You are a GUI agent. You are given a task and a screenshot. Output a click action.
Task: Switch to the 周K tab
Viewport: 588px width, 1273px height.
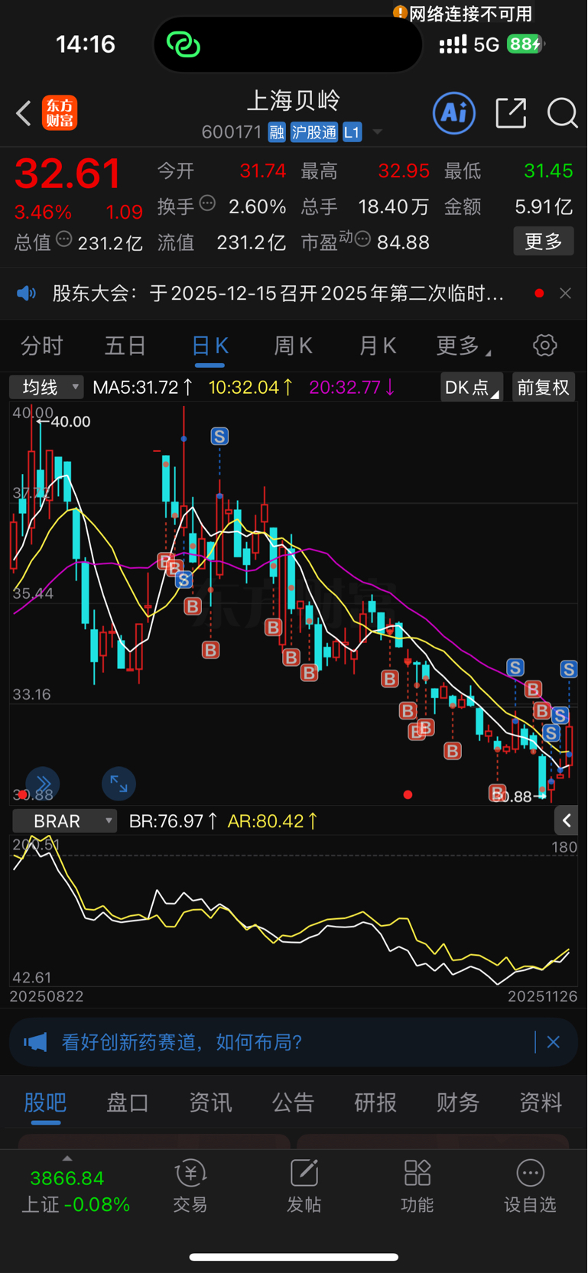pyautogui.click(x=294, y=346)
